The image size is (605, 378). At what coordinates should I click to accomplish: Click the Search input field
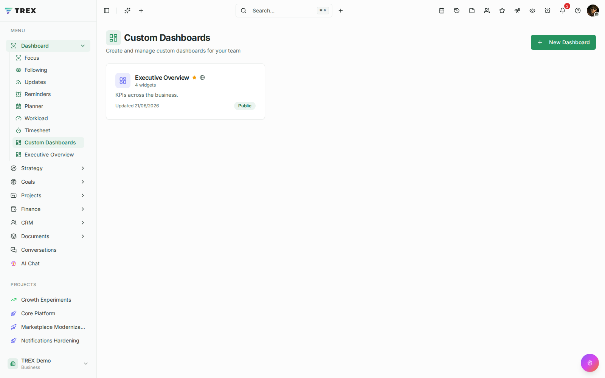[x=284, y=11]
